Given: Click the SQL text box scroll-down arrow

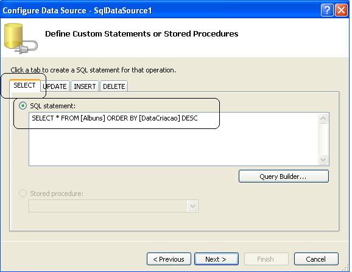Looking at the screenshot, I should (323, 159).
